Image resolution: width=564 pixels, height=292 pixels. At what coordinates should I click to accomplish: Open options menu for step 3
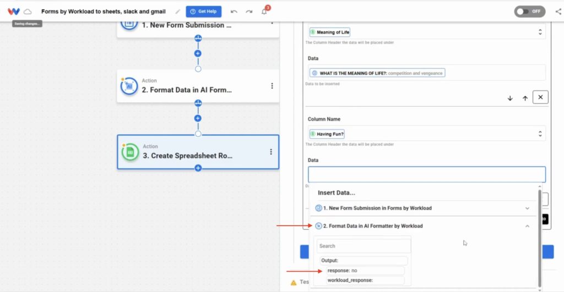(271, 152)
